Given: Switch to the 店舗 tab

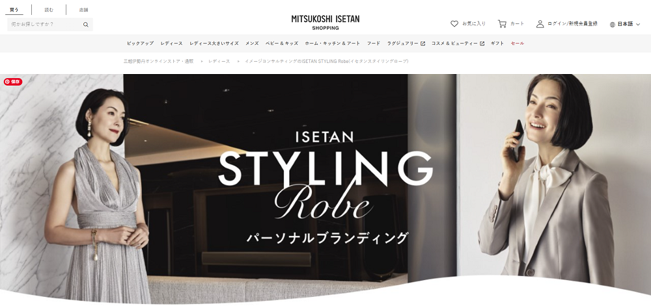Looking at the screenshot, I should [83, 10].
